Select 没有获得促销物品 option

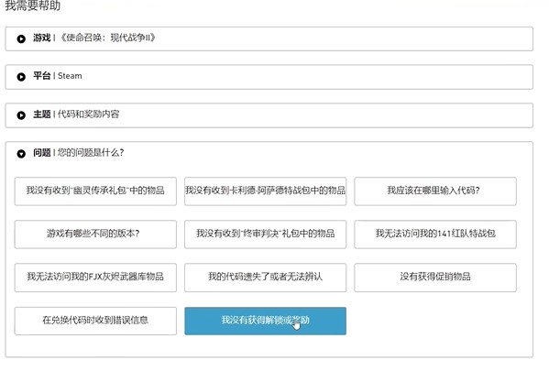435,278
